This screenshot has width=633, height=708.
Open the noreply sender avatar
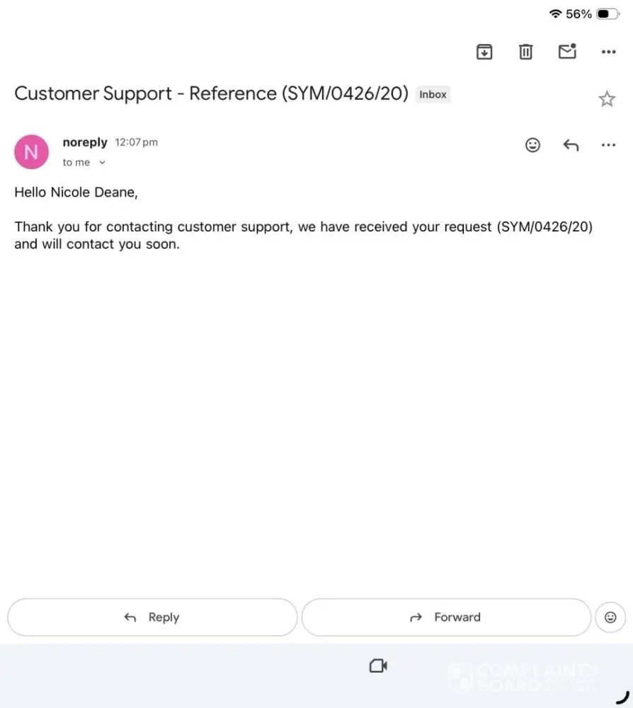pos(31,152)
